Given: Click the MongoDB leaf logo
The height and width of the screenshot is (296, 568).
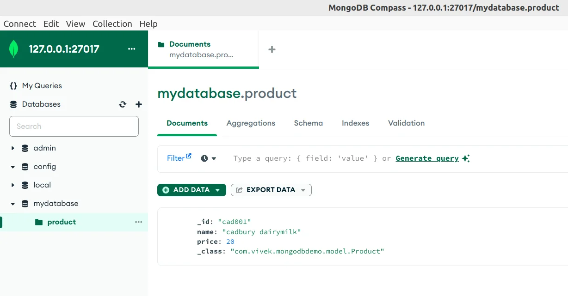Looking at the screenshot, I should 14,49.
